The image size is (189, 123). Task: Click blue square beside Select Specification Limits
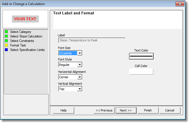pos(6,50)
